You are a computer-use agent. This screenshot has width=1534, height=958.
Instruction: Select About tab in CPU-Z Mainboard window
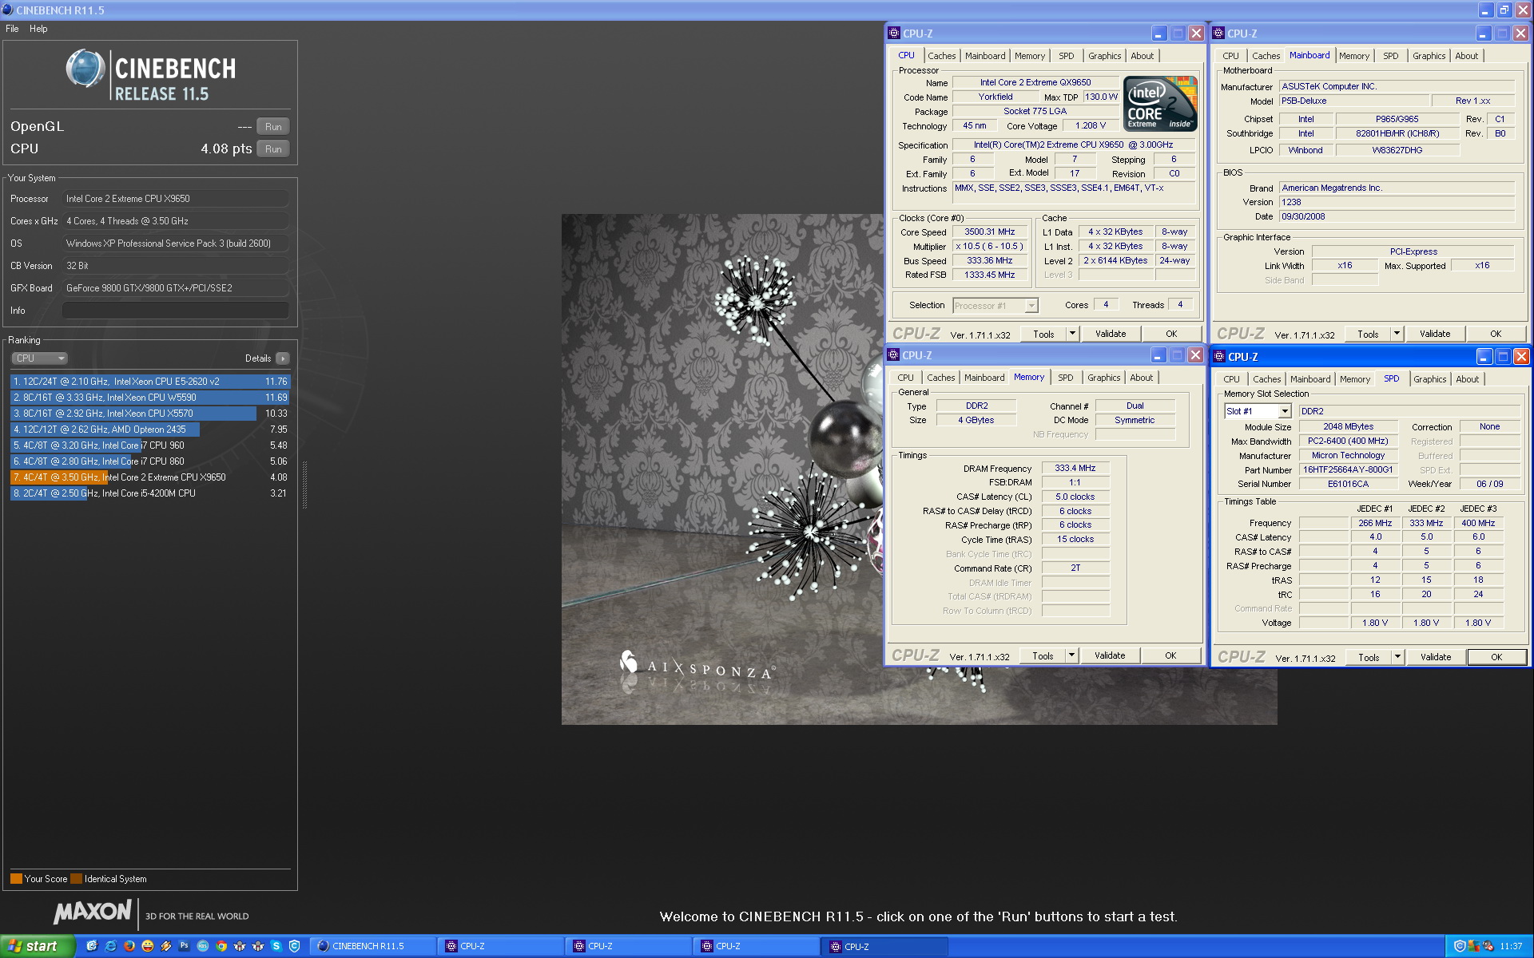(1466, 56)
